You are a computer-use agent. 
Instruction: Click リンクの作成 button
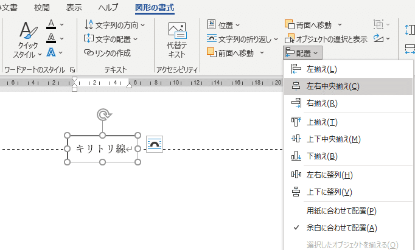pos(107,53)
